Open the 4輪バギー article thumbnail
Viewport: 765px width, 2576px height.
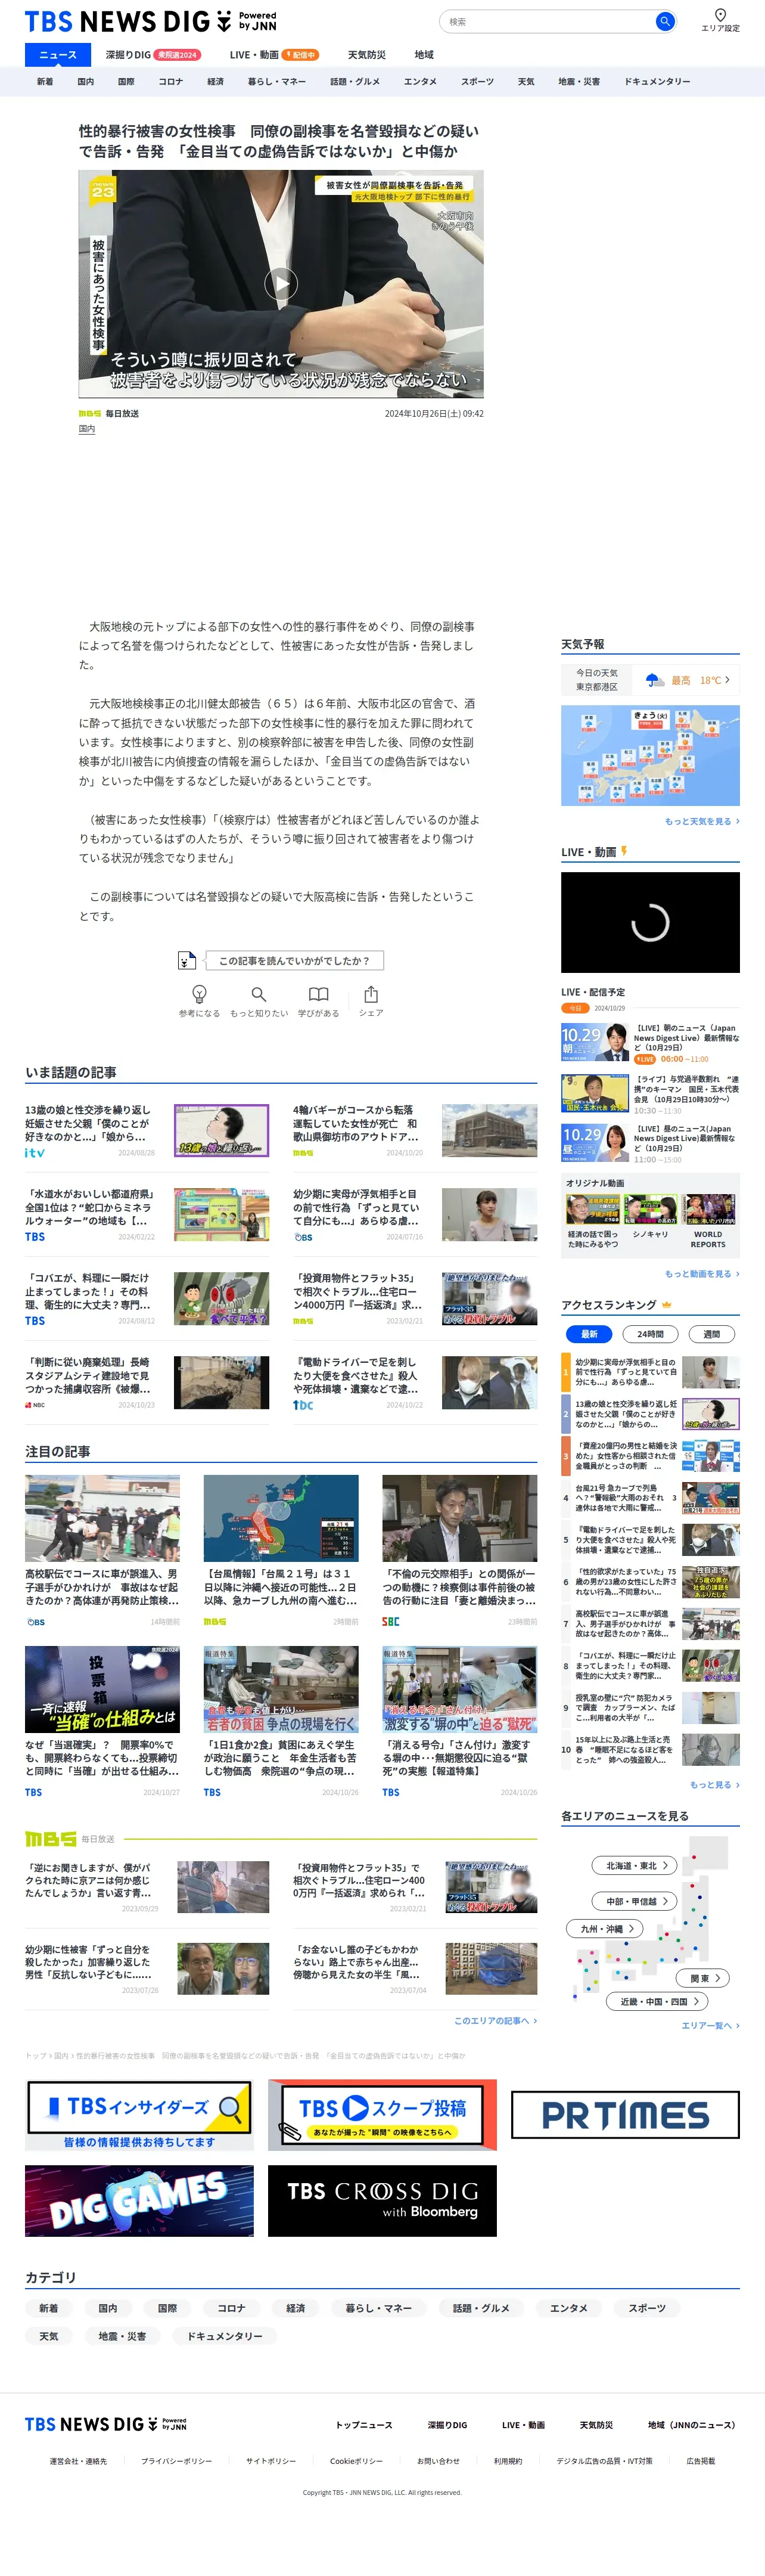pyautogui.click(x=490, y=1130)
